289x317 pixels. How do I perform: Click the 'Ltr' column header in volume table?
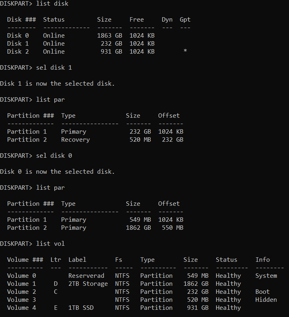[56, 260]
